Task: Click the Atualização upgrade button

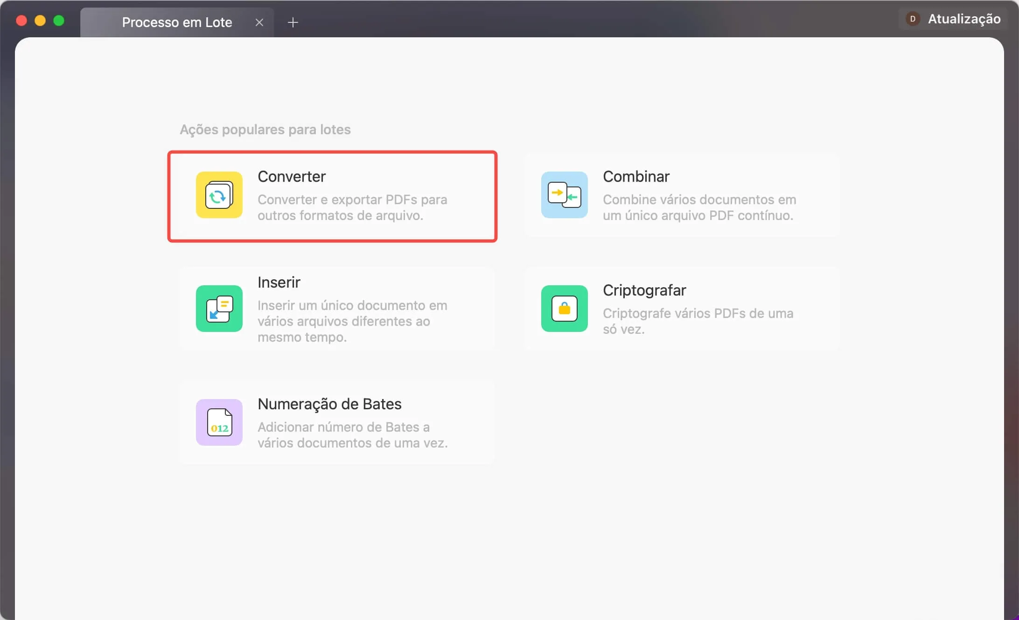Action: pos(964,19)
